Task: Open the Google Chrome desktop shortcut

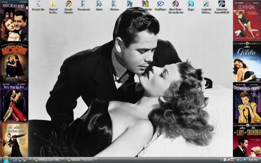Action: (68, 4)
